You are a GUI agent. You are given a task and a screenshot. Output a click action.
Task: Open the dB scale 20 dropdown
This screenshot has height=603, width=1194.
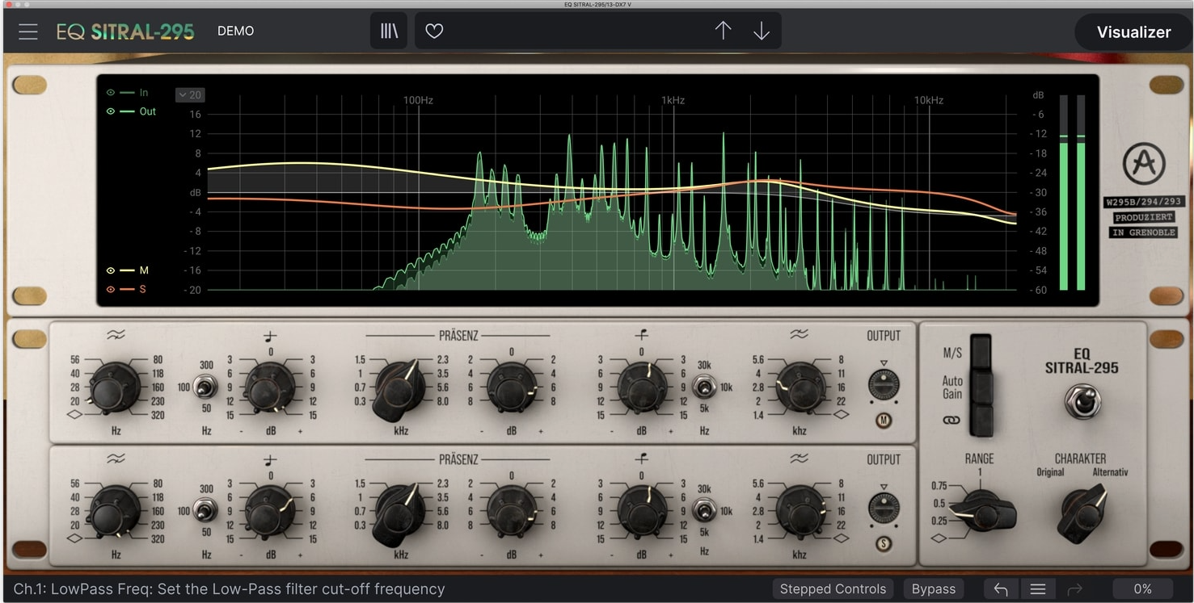(190, 94)
